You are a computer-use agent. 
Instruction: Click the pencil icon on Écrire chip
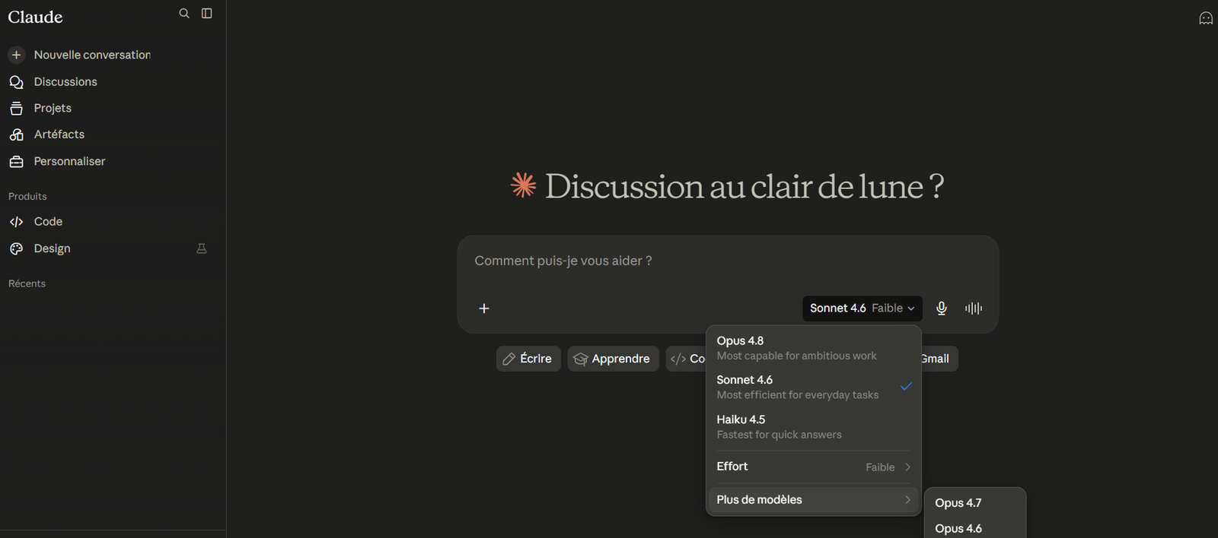pyautogui.click(x=509, y=359)
